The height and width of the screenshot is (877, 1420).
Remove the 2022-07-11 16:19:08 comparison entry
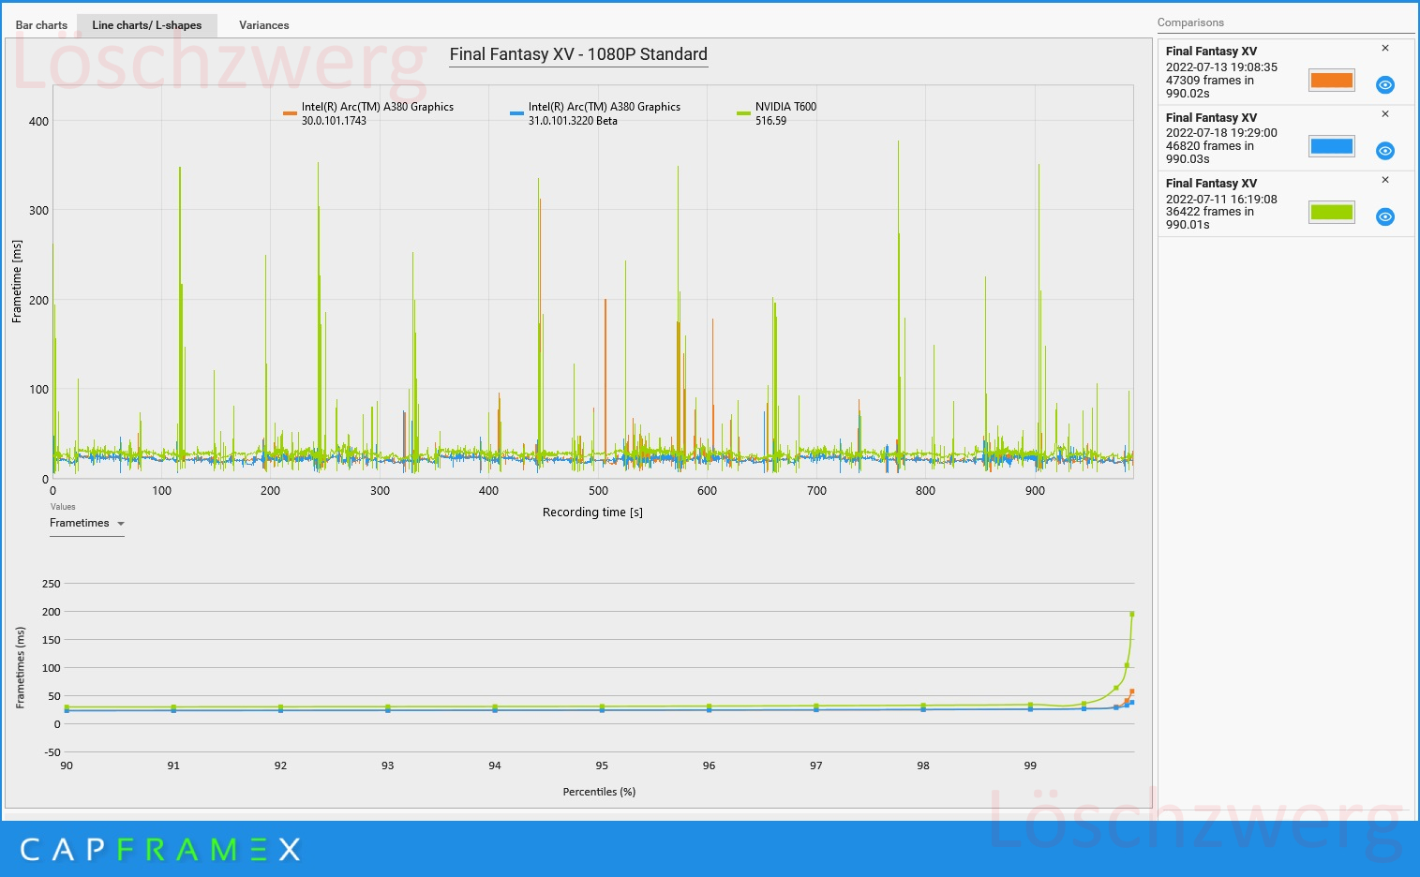coord(1385,180)
